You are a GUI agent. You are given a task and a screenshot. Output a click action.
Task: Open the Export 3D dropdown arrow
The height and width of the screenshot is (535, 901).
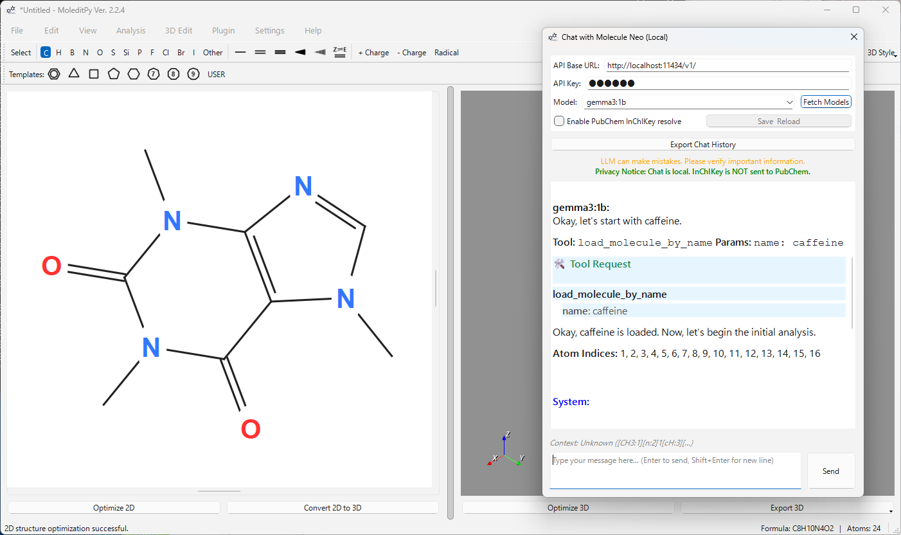pyautogui.click(x=889, y=510)
